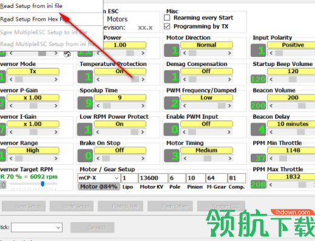Click Governor P-Gain right arrow
Screen dimensions: 315x241
[56, 106]
